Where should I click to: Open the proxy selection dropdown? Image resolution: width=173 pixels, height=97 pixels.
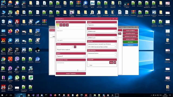[x=65, y=47]
